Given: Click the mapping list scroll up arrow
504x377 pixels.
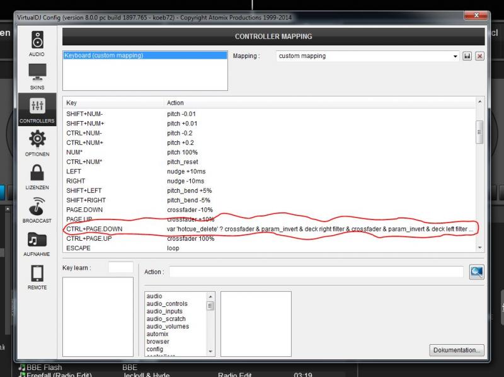Looking at the screenshot, I should coord(479,101).
